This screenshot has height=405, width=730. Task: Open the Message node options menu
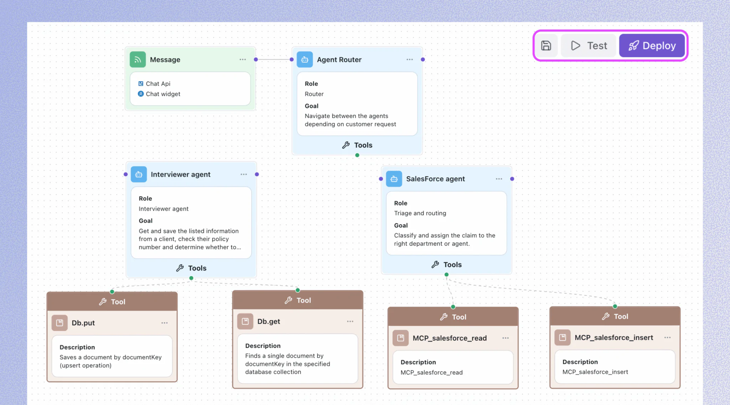tap(243, 59)
